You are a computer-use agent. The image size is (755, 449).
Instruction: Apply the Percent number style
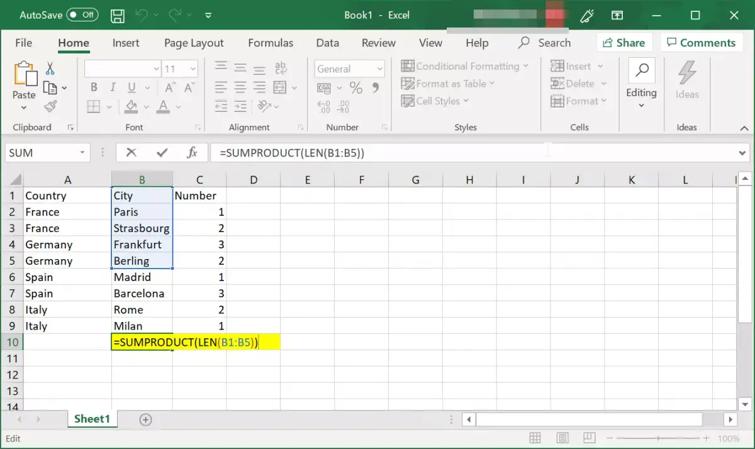point(355,88)
